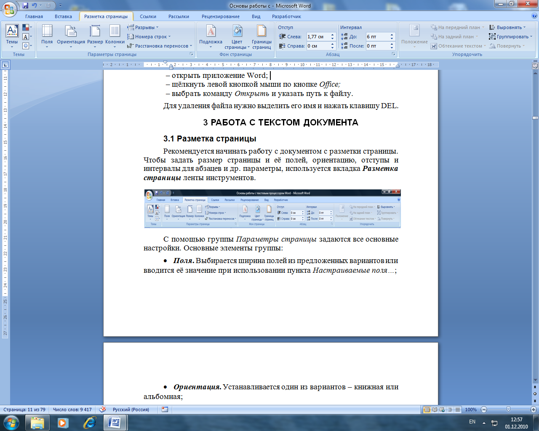Open the Темы (Themes) gallery
This screenshot has height=431, width=539.
12,36
